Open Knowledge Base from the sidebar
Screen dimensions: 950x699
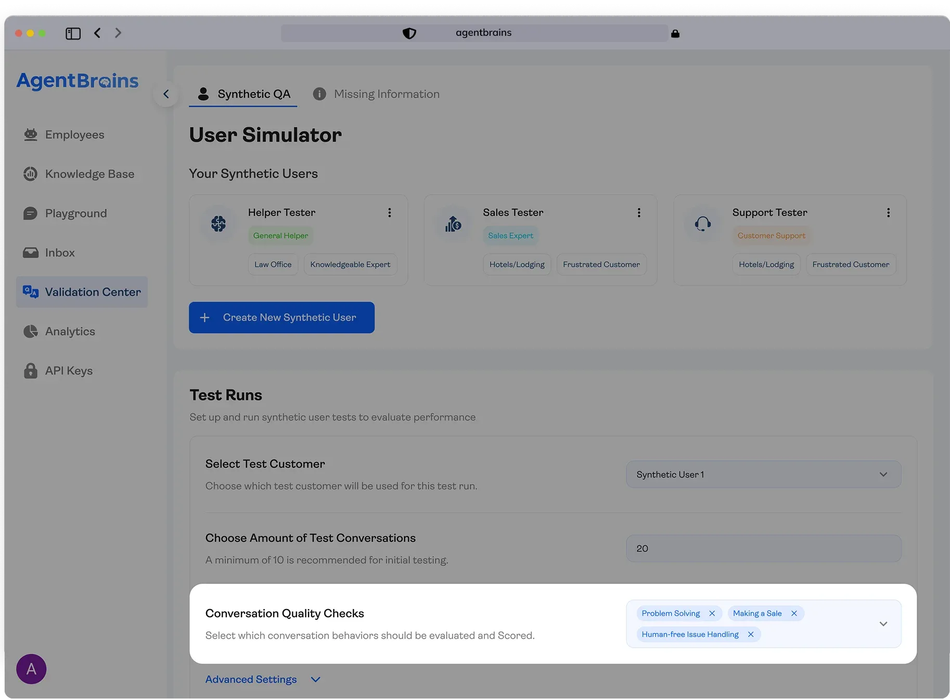point(89,174)
